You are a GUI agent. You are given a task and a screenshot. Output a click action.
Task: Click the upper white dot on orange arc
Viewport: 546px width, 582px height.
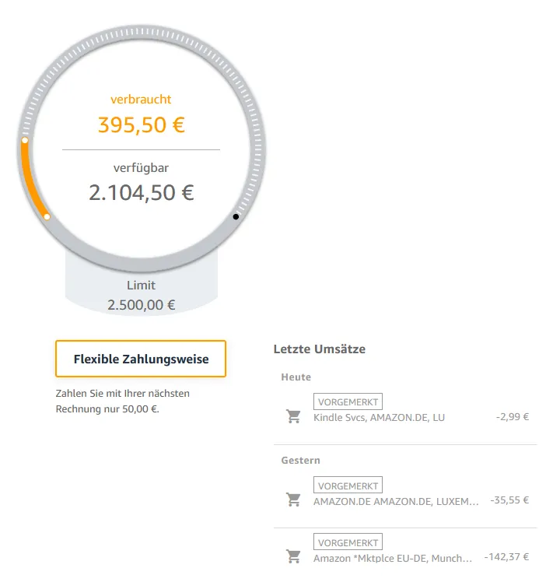25,141
